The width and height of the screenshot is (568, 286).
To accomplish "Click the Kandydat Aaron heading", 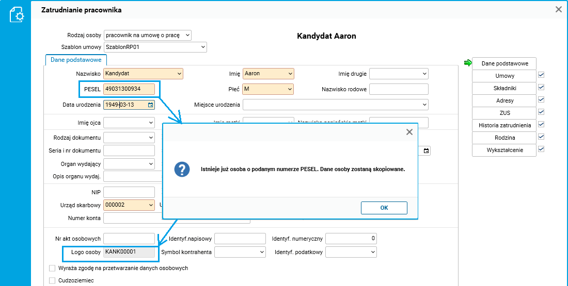I will pyautogui.click(x=326, y=36).
